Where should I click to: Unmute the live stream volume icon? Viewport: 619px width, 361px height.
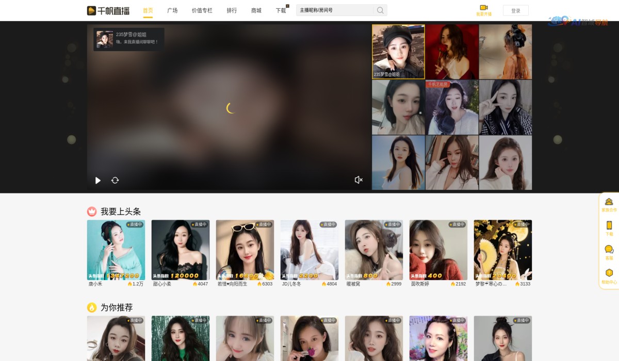(359, 180)
